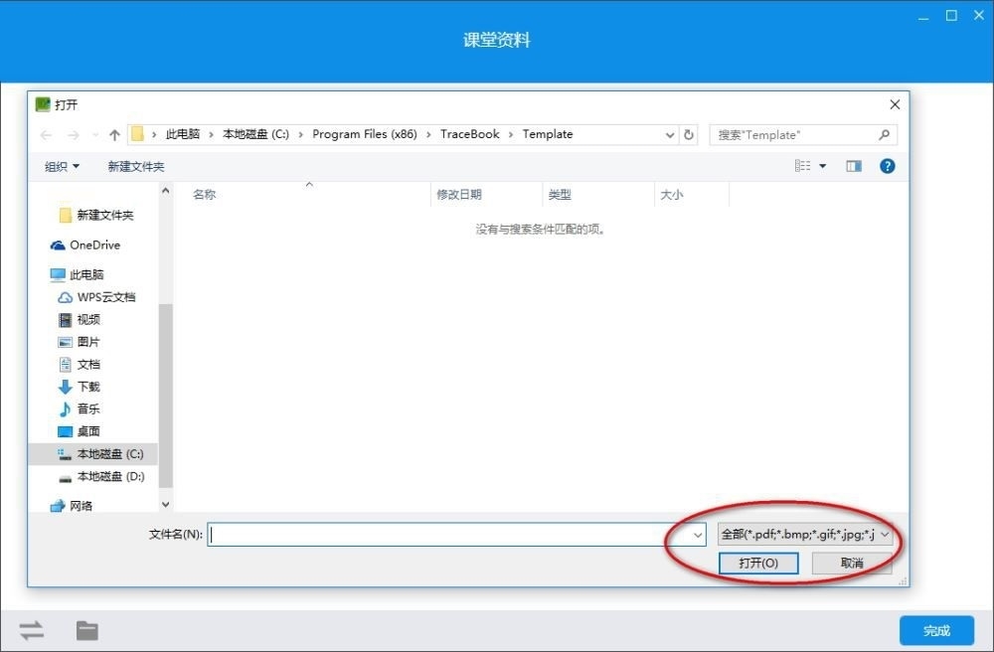This screenshot has height=652, width=994.
Task: Click 打开(O) button in dialog
Action: 758,563
